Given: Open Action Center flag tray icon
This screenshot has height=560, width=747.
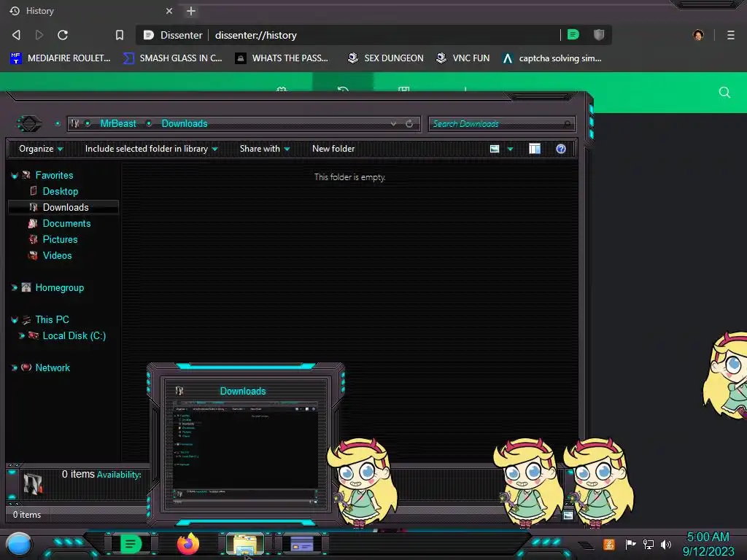Looking at the screenshot, I should (631, 544).
